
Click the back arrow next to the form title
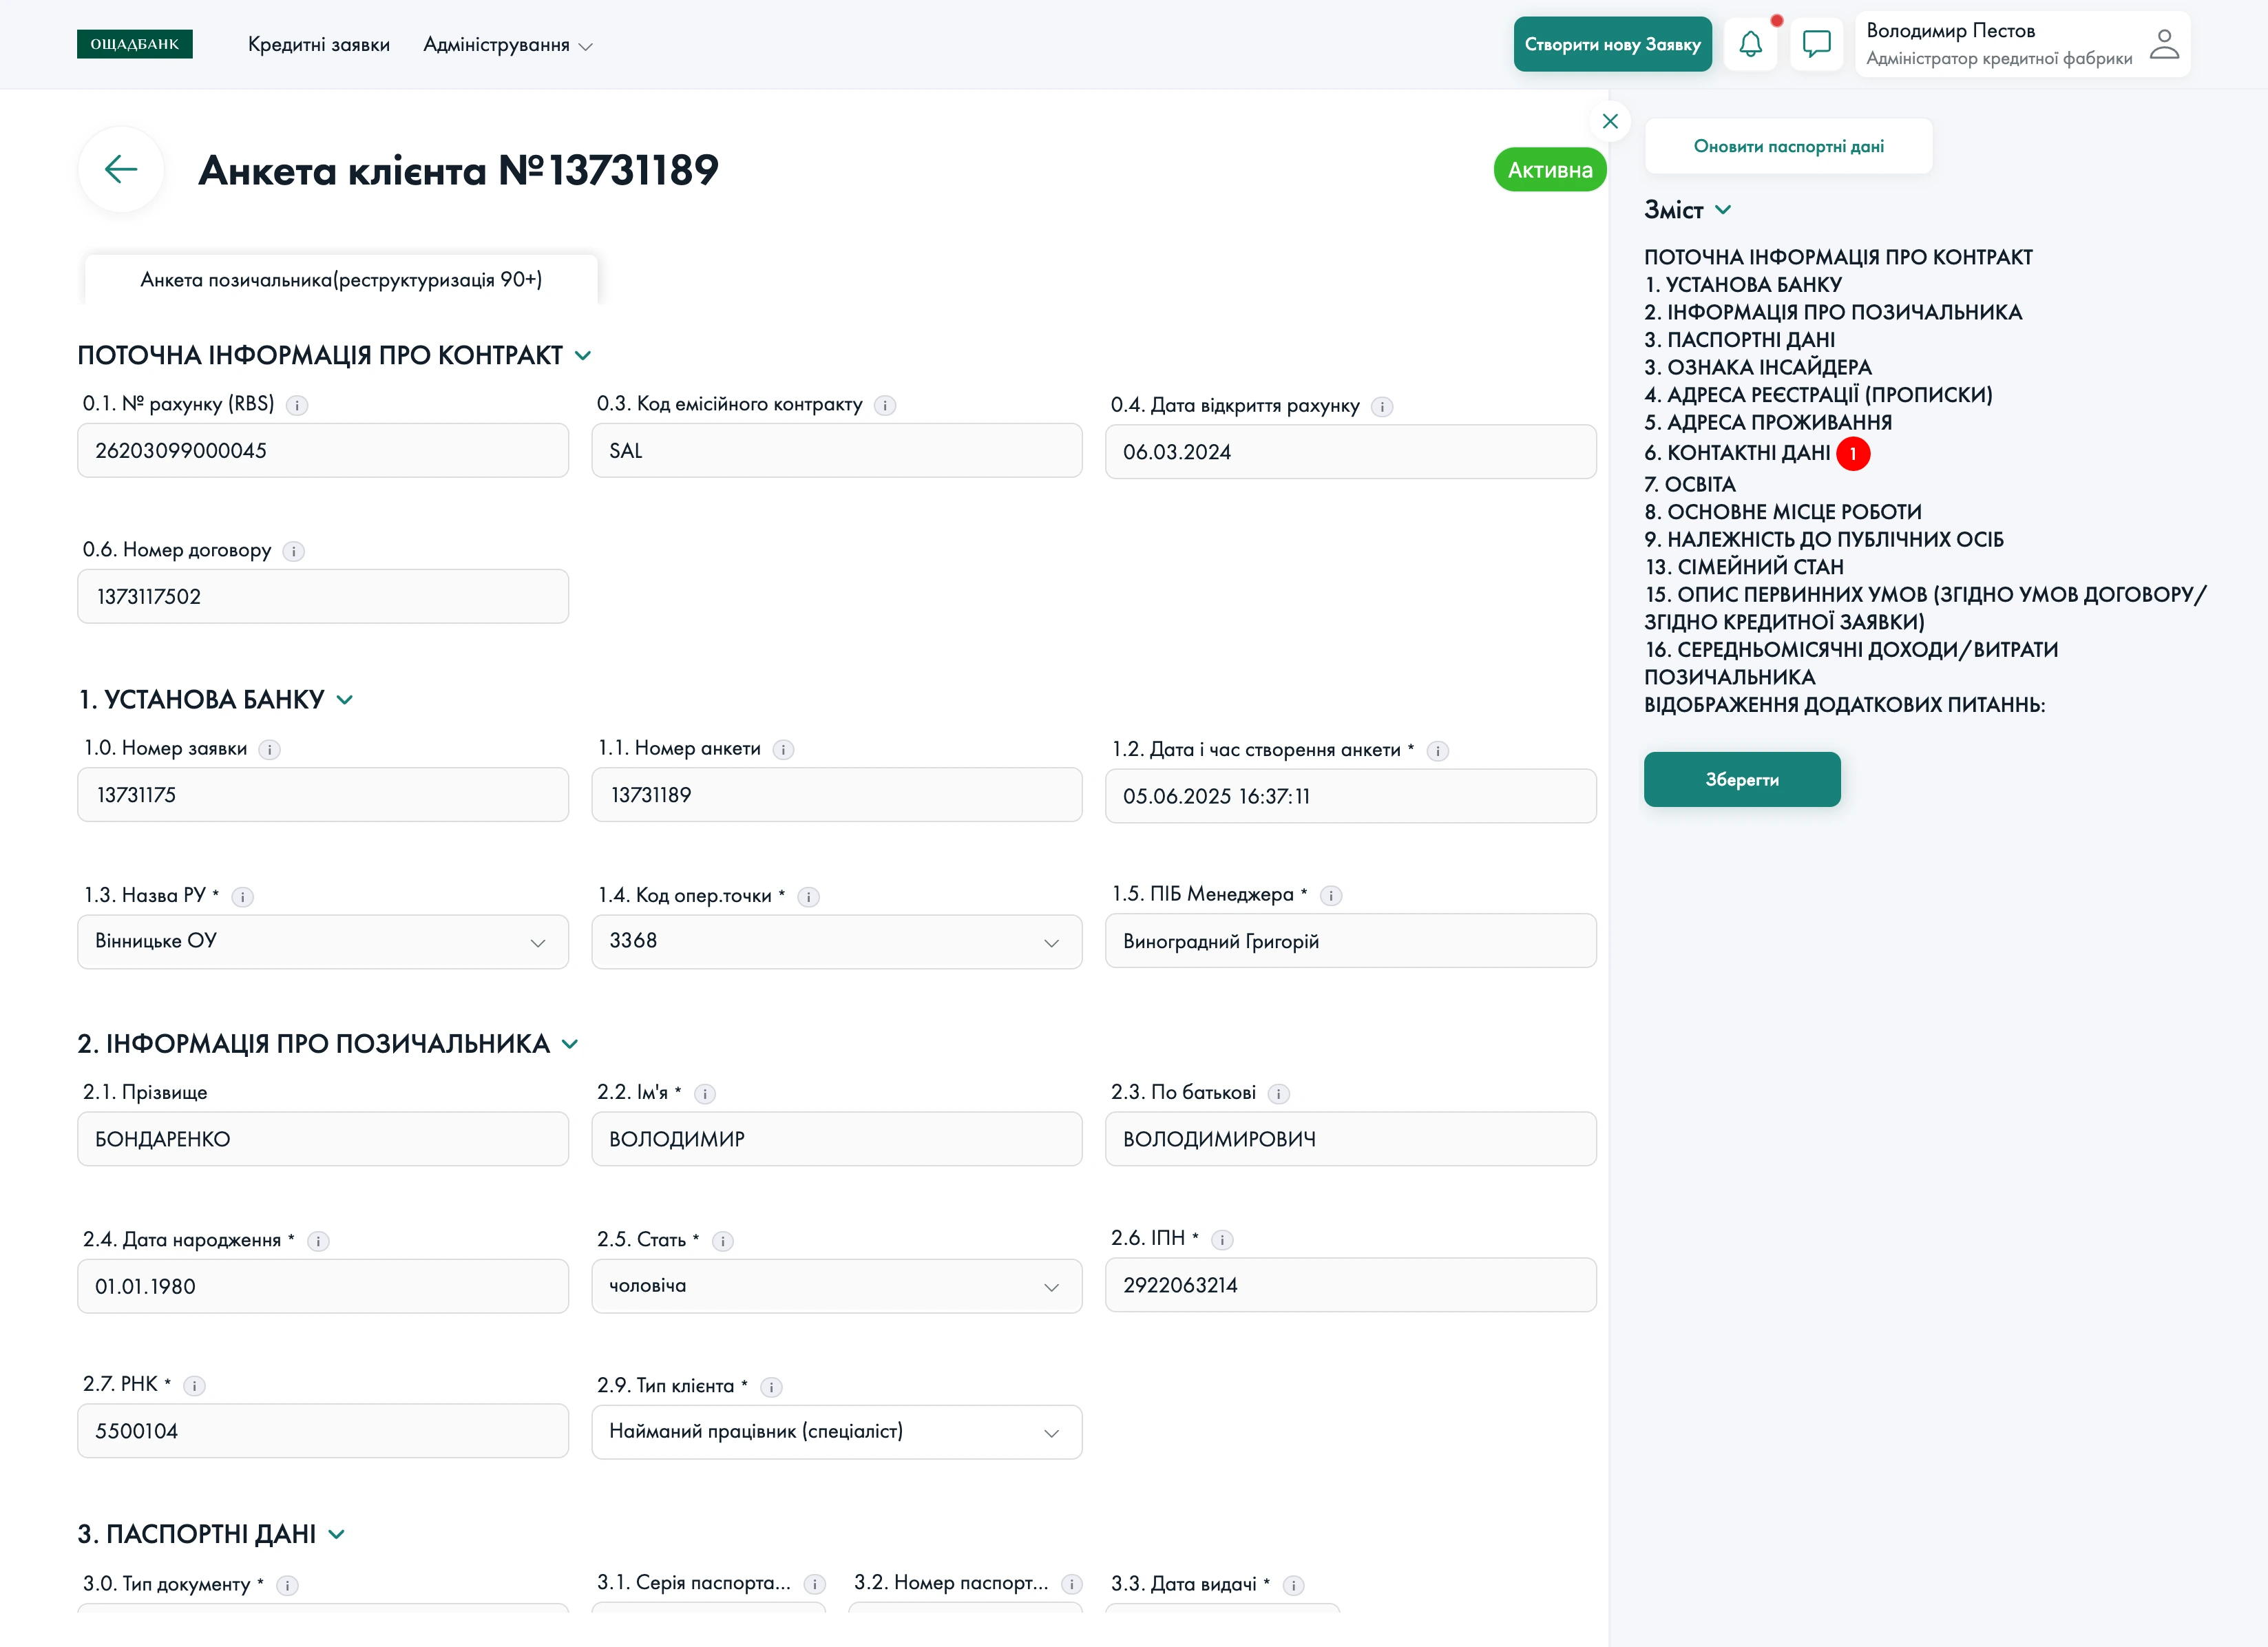coord(120,169)
